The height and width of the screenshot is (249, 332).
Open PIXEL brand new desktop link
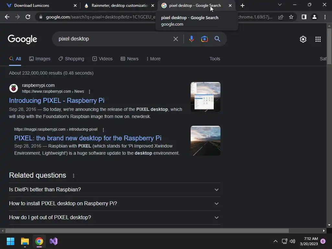[88, 138]
